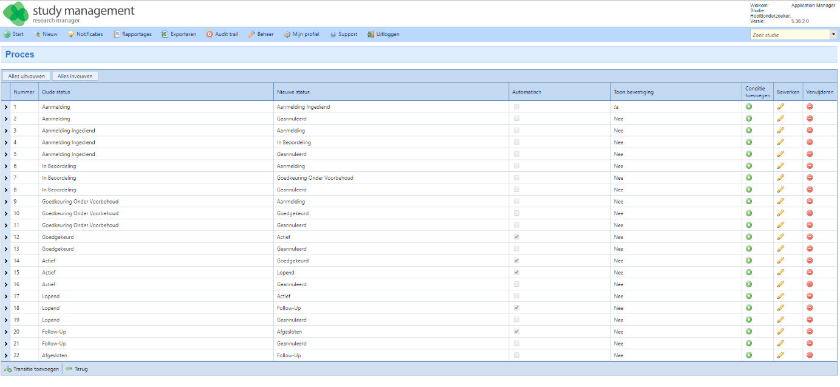Click the Terug link at bottom

[x=77, y=369]
